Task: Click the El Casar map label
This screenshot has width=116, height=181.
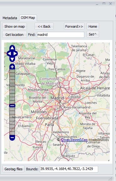Action: (x=88, y=55)
